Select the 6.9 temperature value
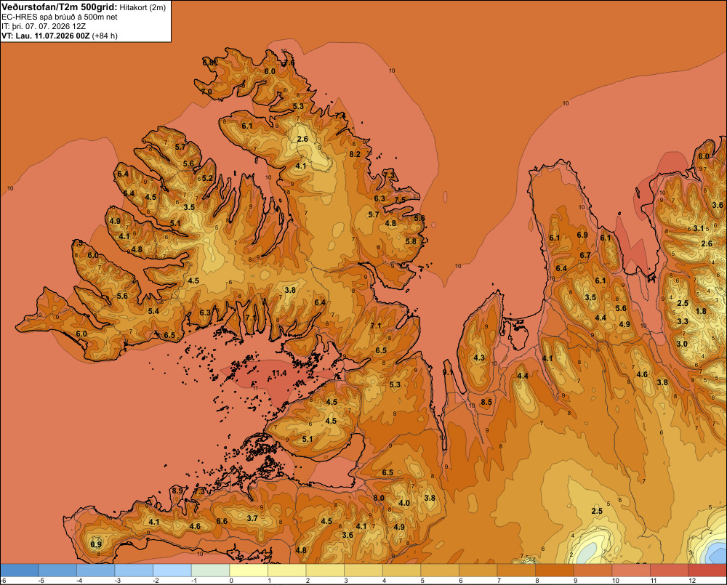This screenshot has width=727, height=585. click(x=582, y=235)
